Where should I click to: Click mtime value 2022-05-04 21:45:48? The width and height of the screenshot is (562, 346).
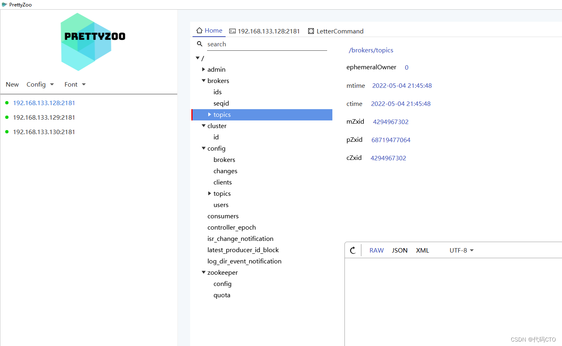(402, 85)
